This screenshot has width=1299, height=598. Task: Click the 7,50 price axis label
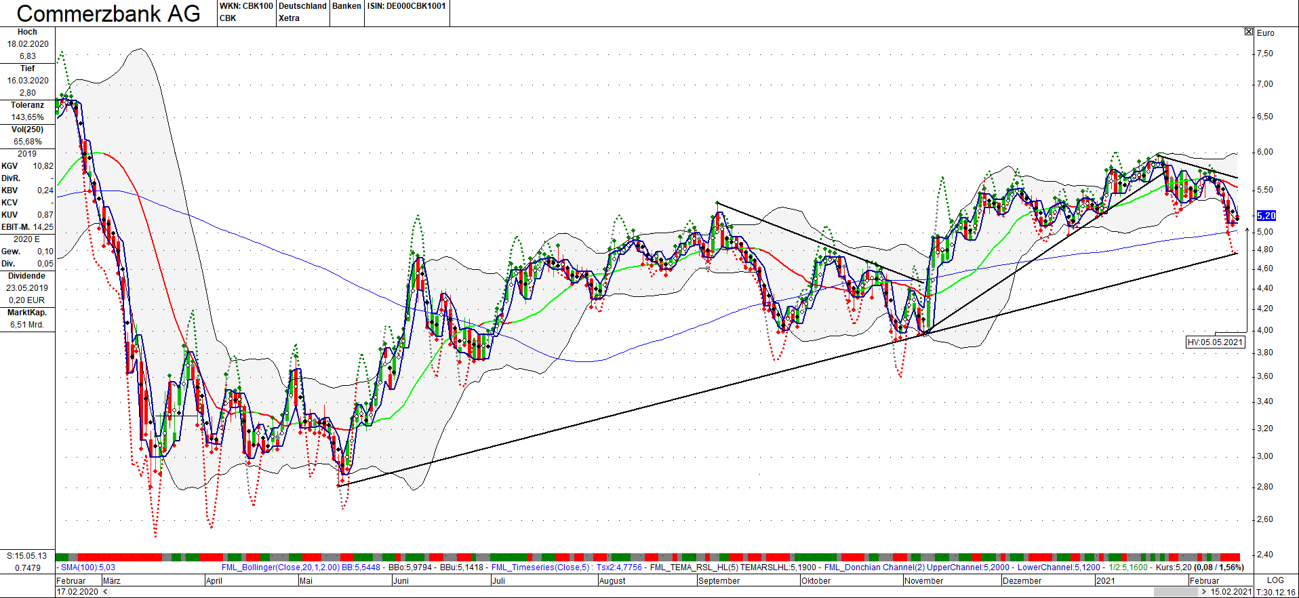pos(1264,54)
